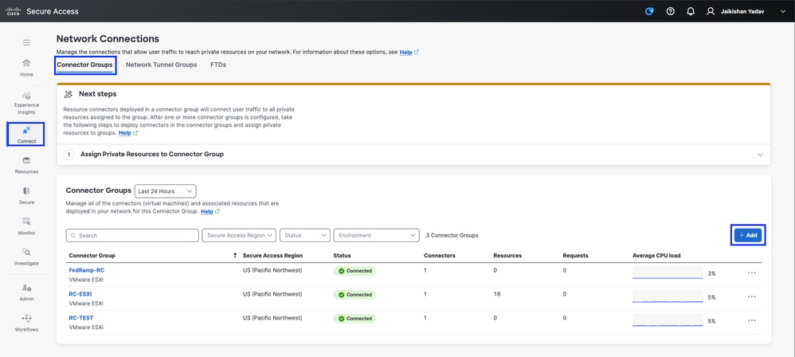Screen dimensions: 795x357
Task: Switch to the FTDs tab
Action: tap(218, 65)
